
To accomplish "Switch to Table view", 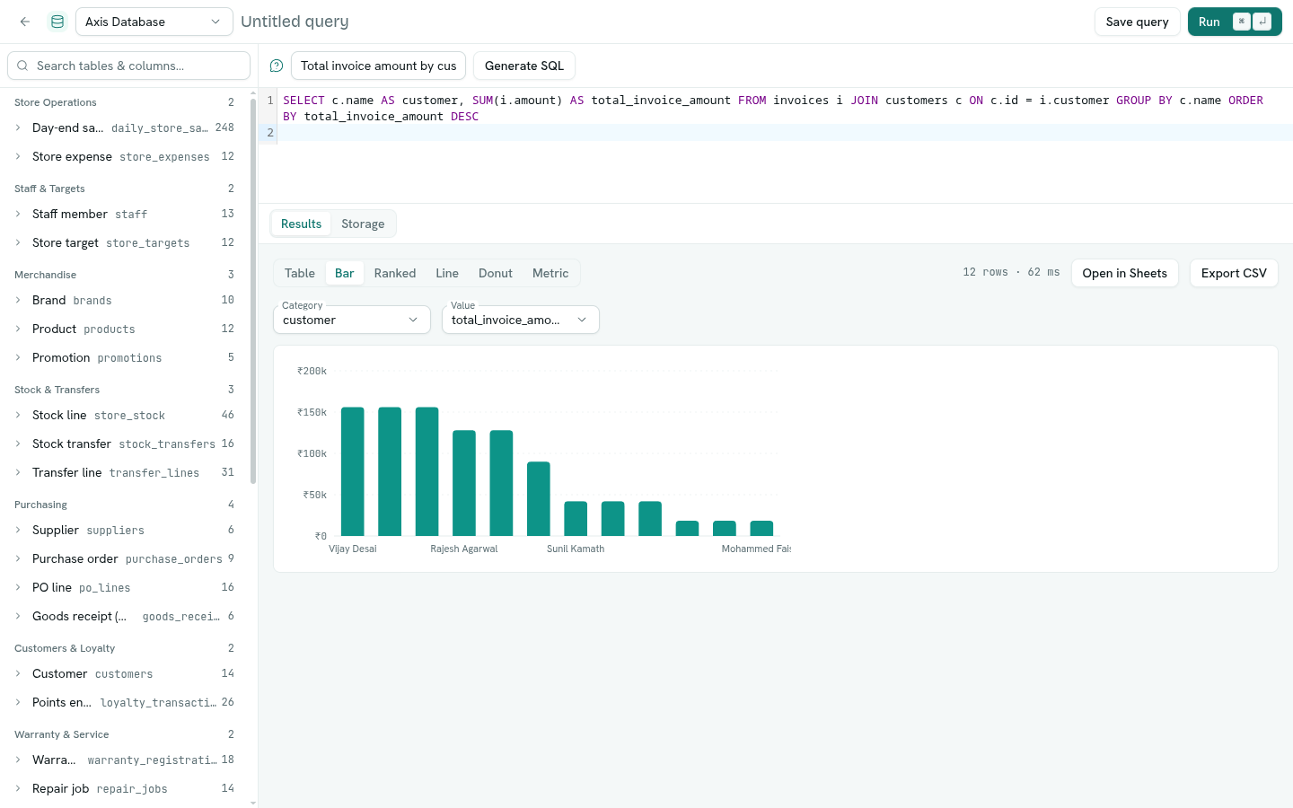I will 300,273.
